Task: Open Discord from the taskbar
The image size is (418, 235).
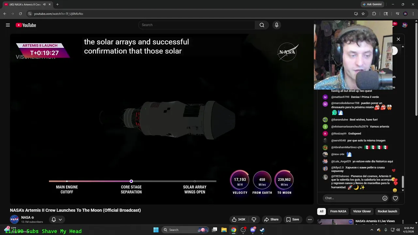Action: [x=253, y=230]
